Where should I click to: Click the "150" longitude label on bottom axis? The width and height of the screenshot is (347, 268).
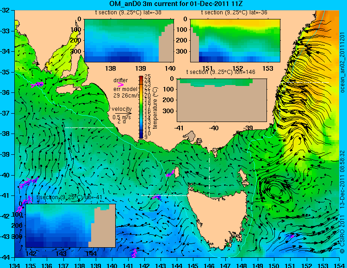pos(274,265)
